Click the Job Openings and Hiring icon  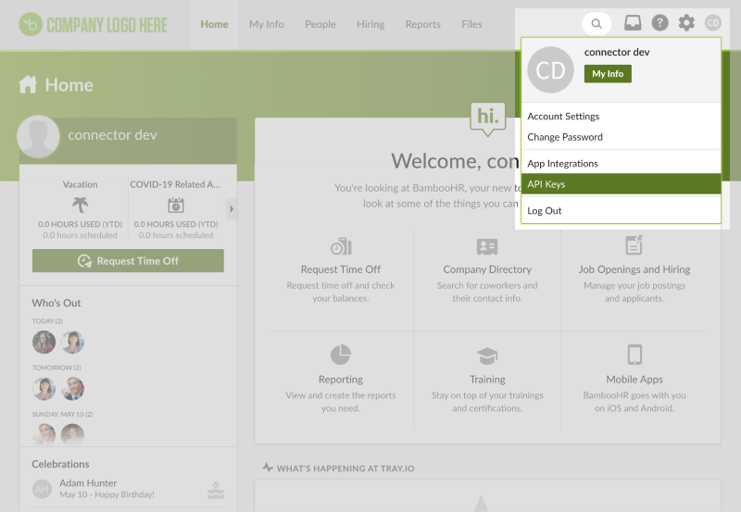634,245
